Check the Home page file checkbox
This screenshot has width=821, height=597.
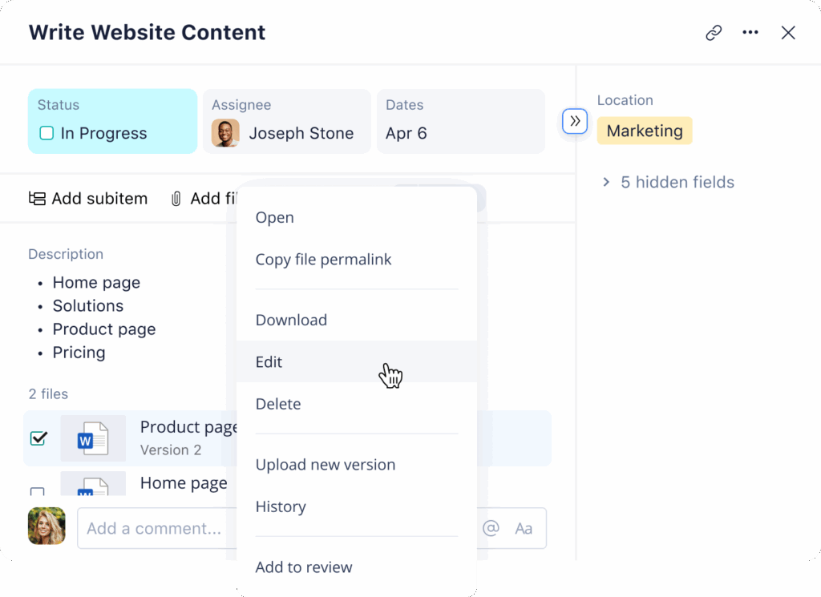click(x=38, y=492)
